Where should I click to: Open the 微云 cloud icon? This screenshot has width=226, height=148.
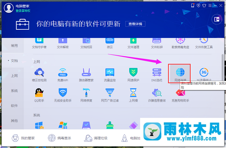pos(110,43)
